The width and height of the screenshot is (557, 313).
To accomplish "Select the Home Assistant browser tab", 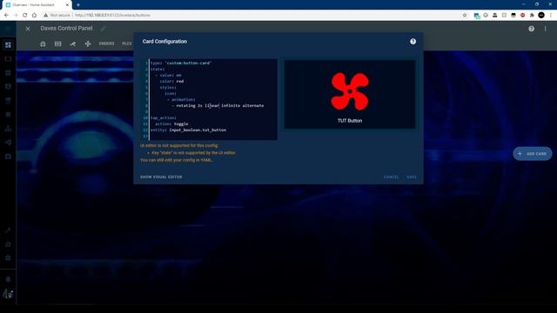I will (37, 5).
